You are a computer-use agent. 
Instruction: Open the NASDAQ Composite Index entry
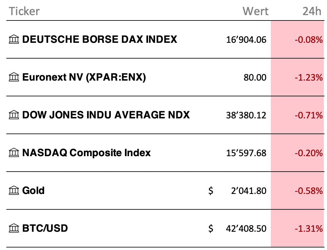86,153
